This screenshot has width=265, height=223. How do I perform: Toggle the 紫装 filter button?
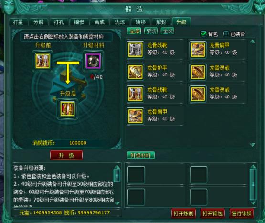pyautogui.click(x=151, y=31)
